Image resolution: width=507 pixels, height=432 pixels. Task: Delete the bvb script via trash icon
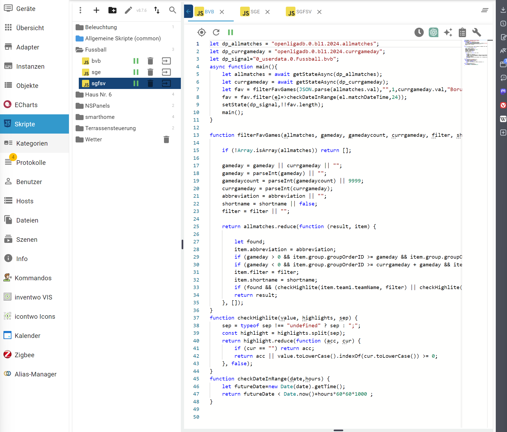click(150, 61)
